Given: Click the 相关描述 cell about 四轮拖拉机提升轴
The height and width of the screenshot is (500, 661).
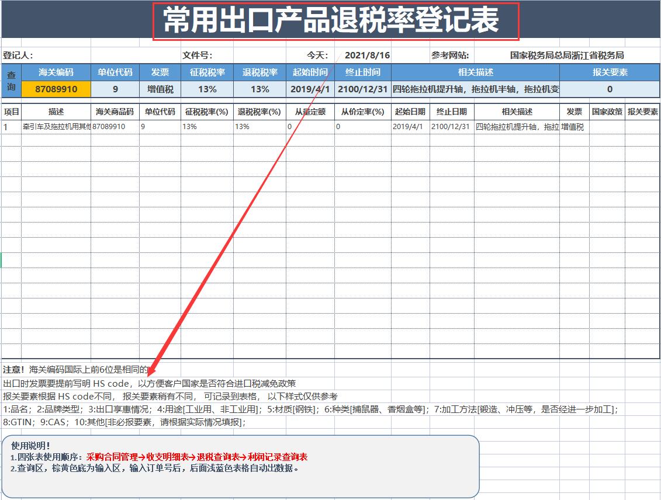Looking at the screenshot, I should [x=514, y=126].
